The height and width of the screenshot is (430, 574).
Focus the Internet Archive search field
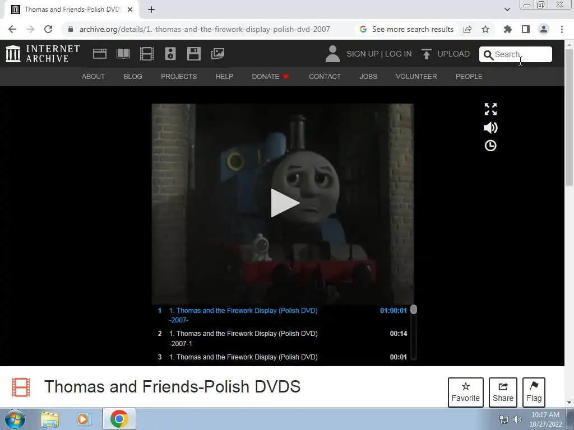click(516, 54)
